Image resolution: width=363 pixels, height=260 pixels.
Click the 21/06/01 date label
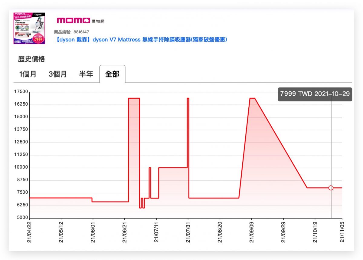93,232
